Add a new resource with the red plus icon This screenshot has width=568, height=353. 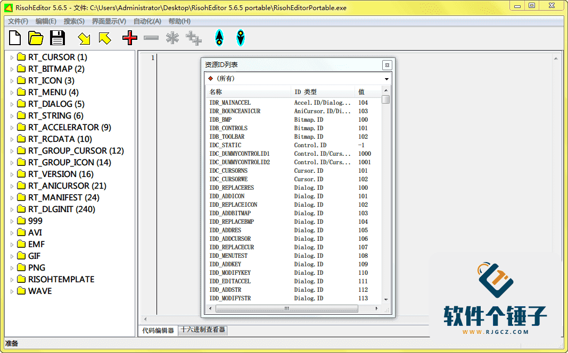[129, 38]
